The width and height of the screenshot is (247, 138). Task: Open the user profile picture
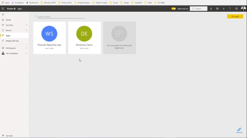(243, 9)
